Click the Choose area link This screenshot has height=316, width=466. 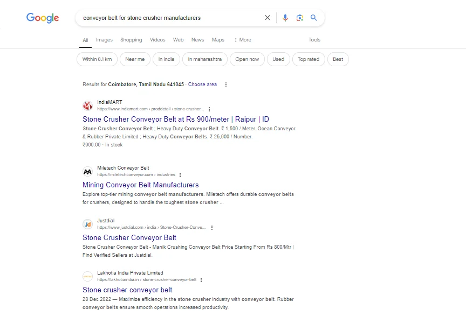(x=202, y=85)
